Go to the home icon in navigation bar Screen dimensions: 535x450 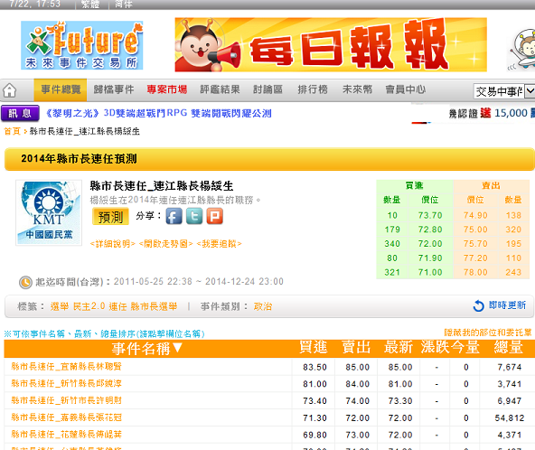point(10,90)
